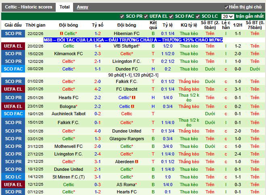The height and width of the screenshot is (195, 266).
Task: Toggle the SCO FAC league checkbox
Action: [x=171, y=17]
